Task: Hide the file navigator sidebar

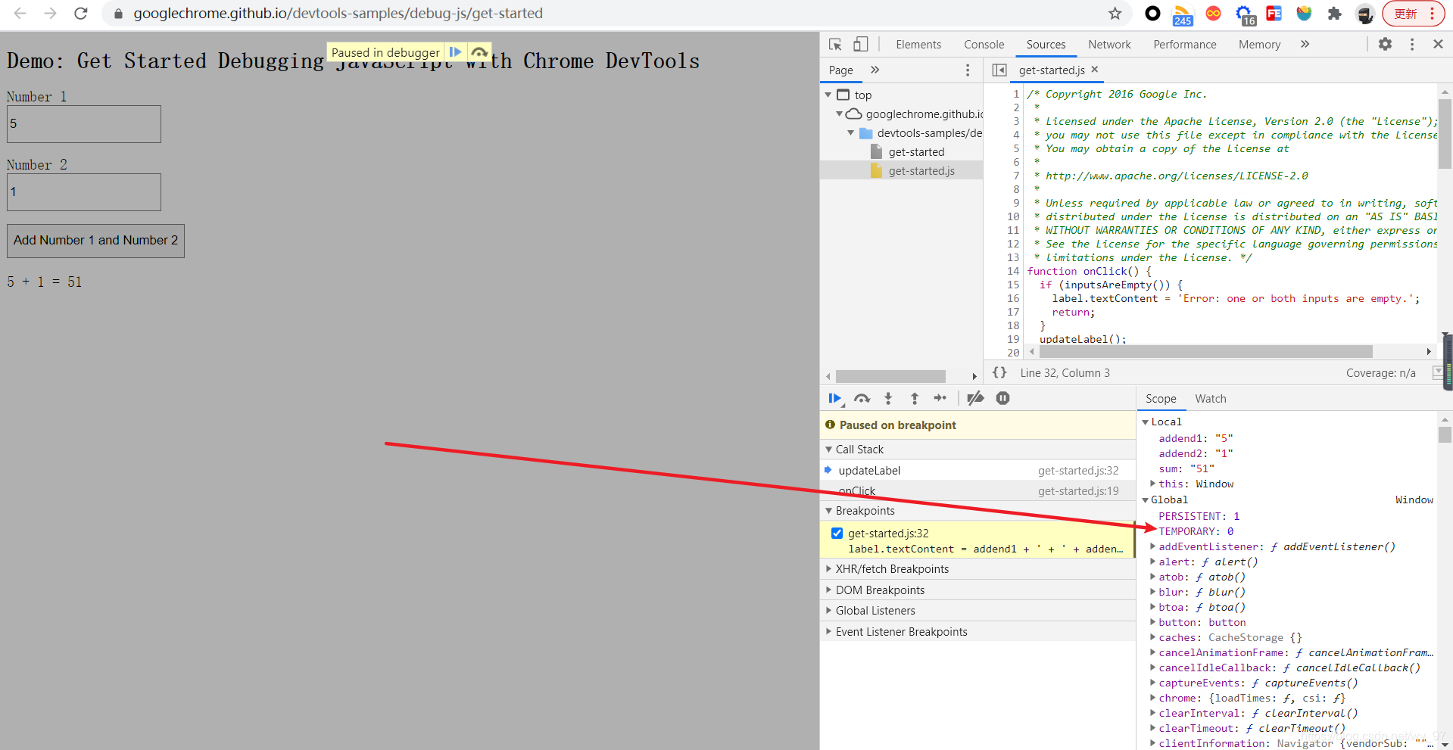Action: 999,70
